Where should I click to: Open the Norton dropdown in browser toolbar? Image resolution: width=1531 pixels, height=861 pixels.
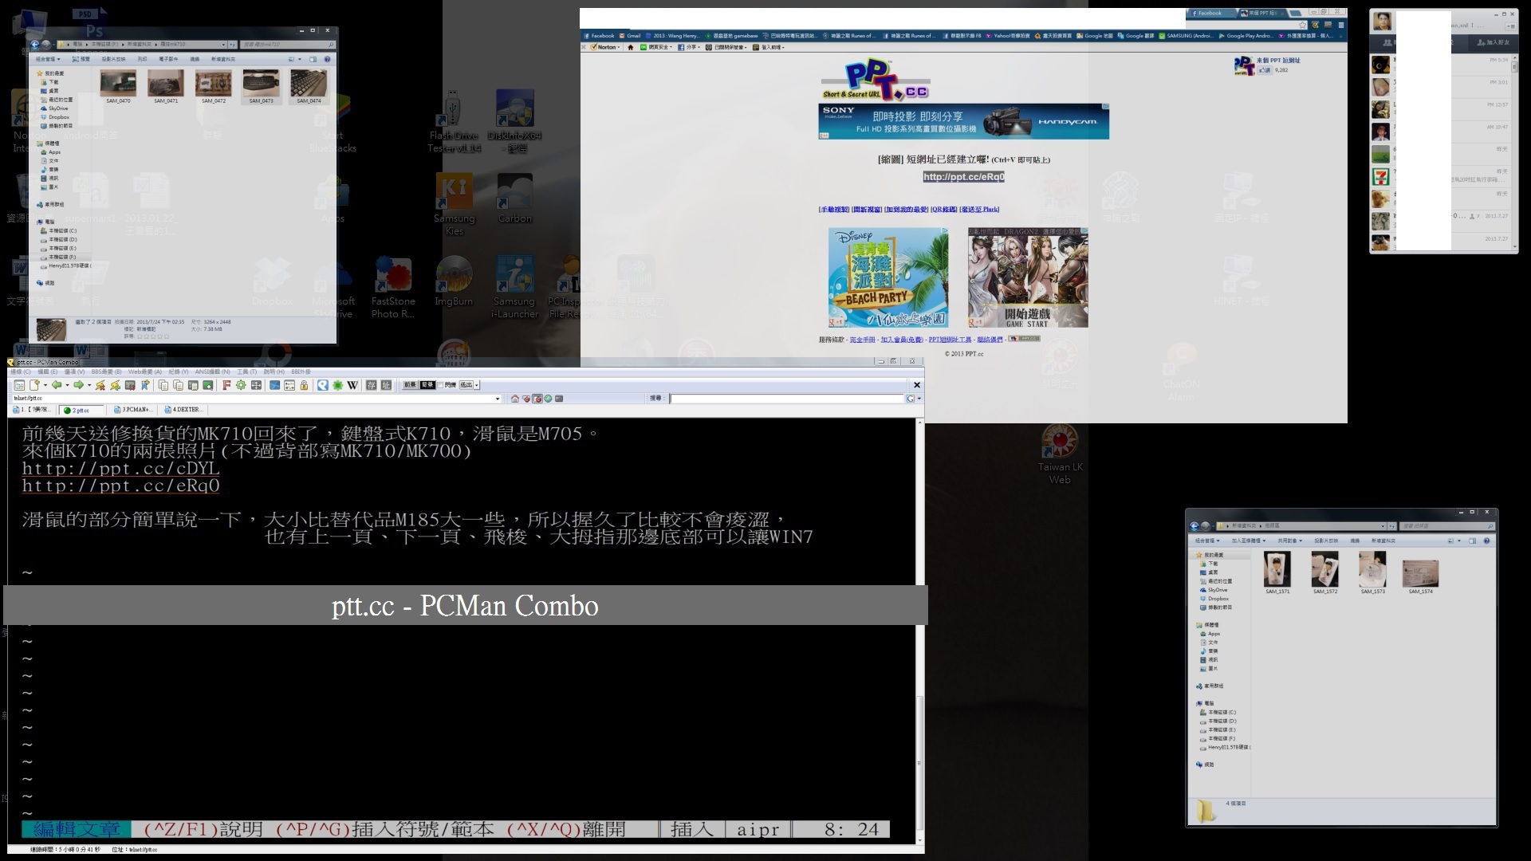coord(619,47)
